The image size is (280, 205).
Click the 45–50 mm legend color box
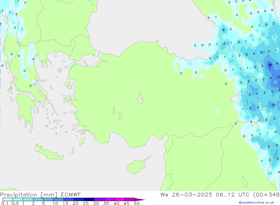[x=130, y=199]
